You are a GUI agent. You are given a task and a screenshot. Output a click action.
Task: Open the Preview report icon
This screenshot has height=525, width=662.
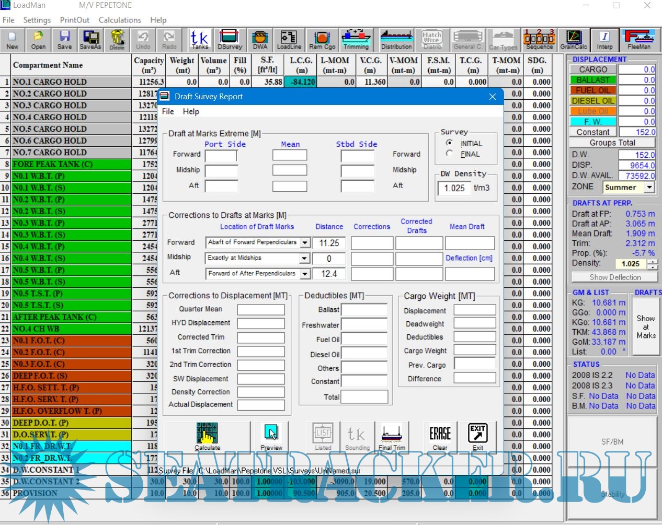(x=271, y=436)
